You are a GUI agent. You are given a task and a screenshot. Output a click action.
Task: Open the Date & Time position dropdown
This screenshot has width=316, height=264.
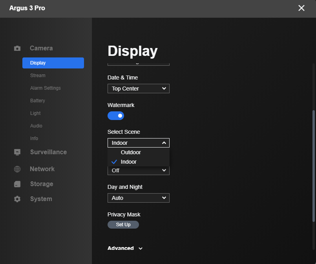pyautogui.click(x=139, y=89)
